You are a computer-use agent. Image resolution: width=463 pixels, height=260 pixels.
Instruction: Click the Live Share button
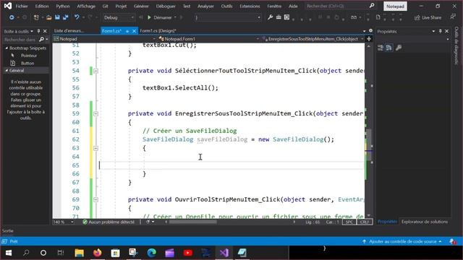[428, 17]
